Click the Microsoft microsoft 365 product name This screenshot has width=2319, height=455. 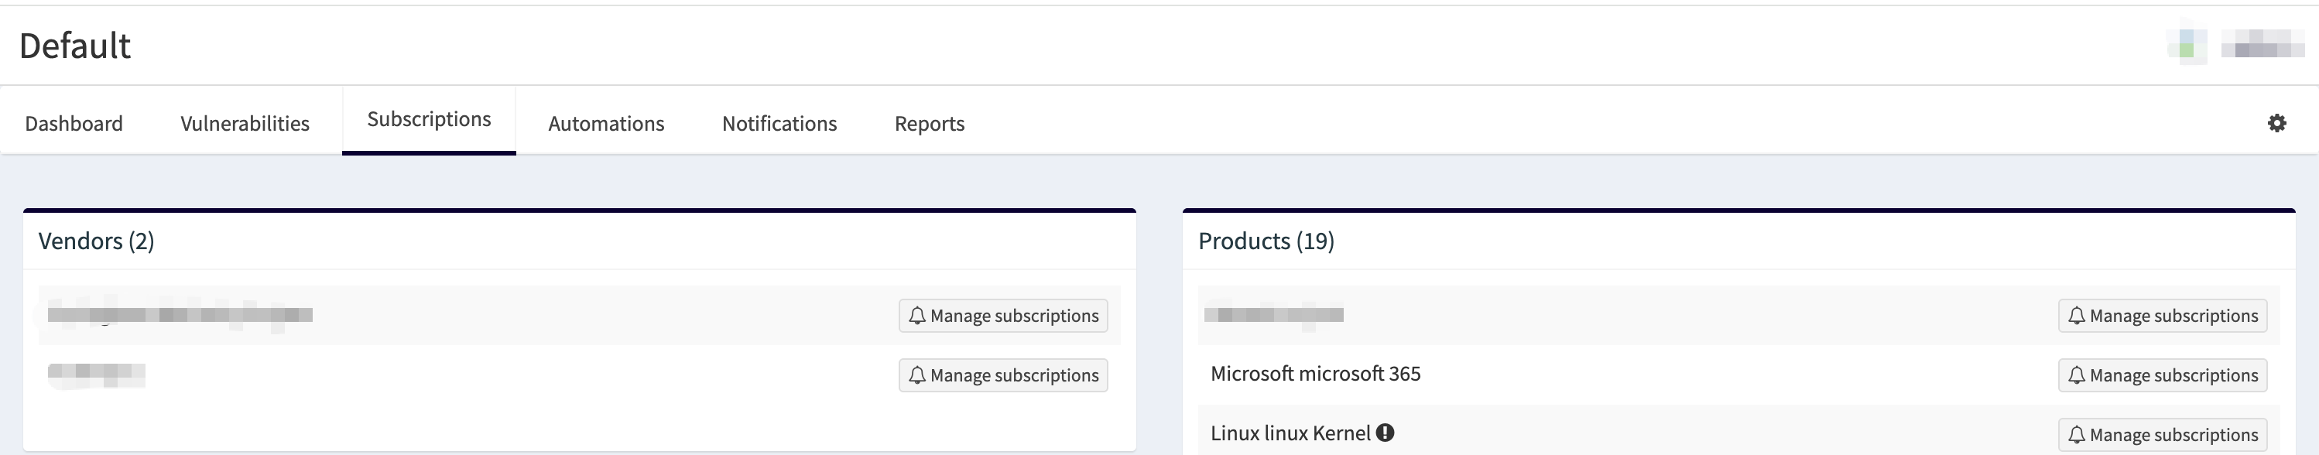click(1315, 373)
